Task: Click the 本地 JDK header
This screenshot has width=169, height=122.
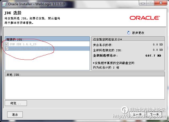Action: point(85,74)
